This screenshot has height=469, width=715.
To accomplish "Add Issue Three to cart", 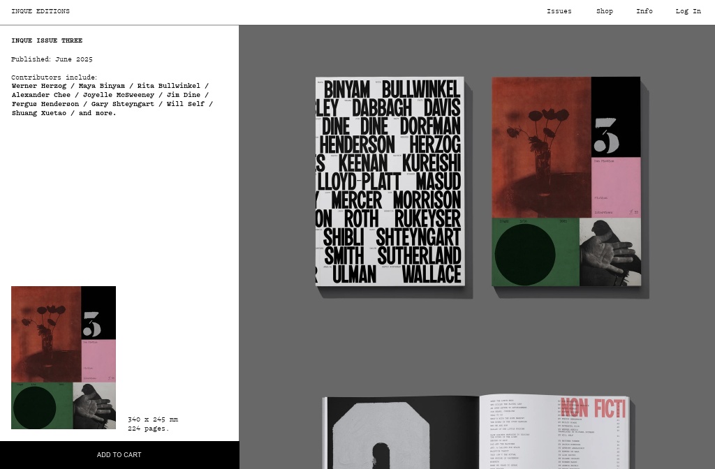I will pos(119,455).
